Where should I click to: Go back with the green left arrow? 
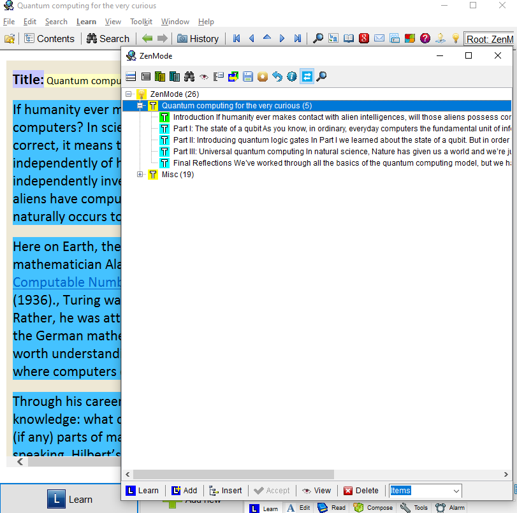[x=147, y=39]
